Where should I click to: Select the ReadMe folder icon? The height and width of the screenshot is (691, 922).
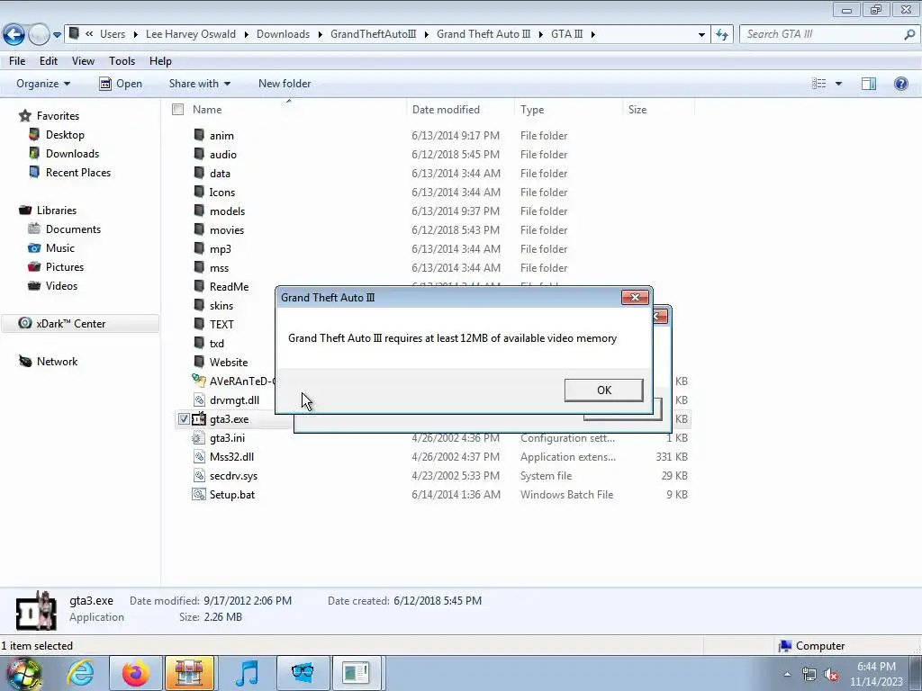pos(199,285)
